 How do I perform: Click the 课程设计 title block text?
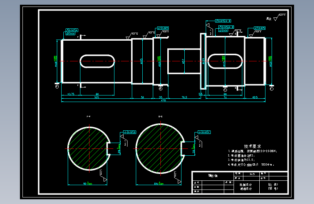pos(246,189)
